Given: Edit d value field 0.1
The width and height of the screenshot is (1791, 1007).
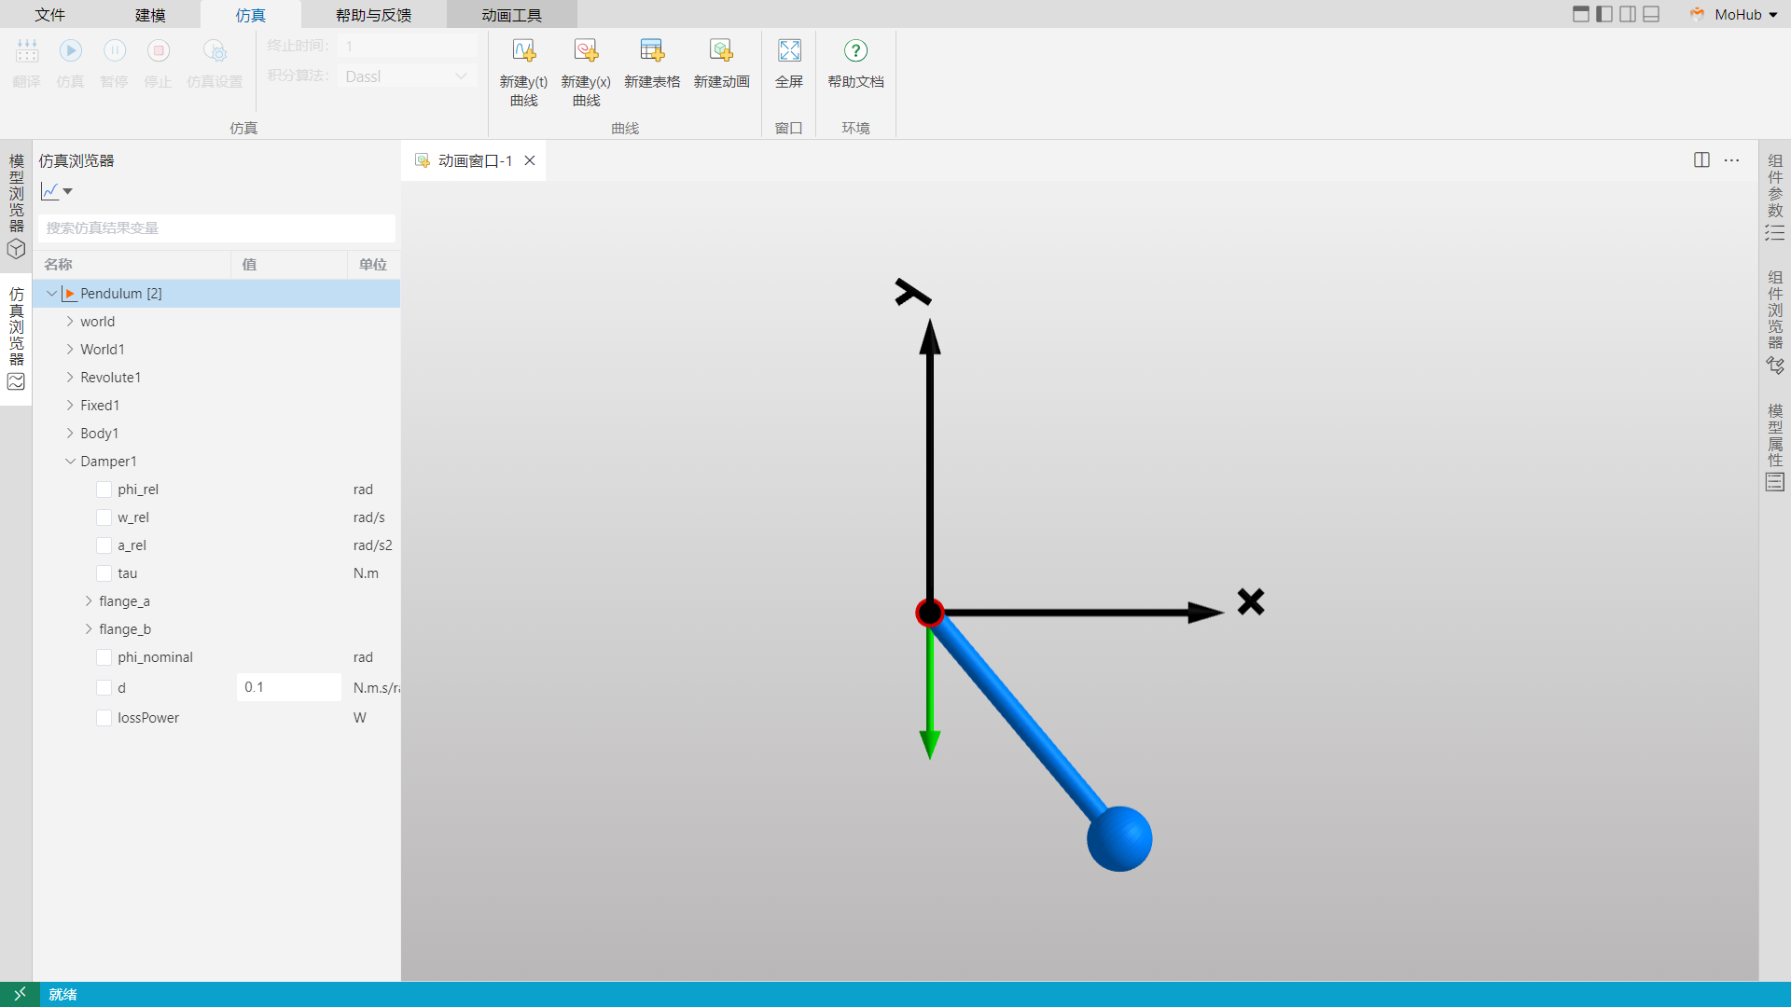Looking at the screenshot, I should (x=288, y=687).
